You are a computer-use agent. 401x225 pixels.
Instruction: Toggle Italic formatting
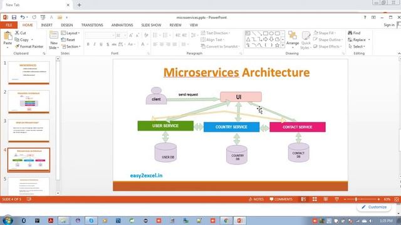(95, 44)
